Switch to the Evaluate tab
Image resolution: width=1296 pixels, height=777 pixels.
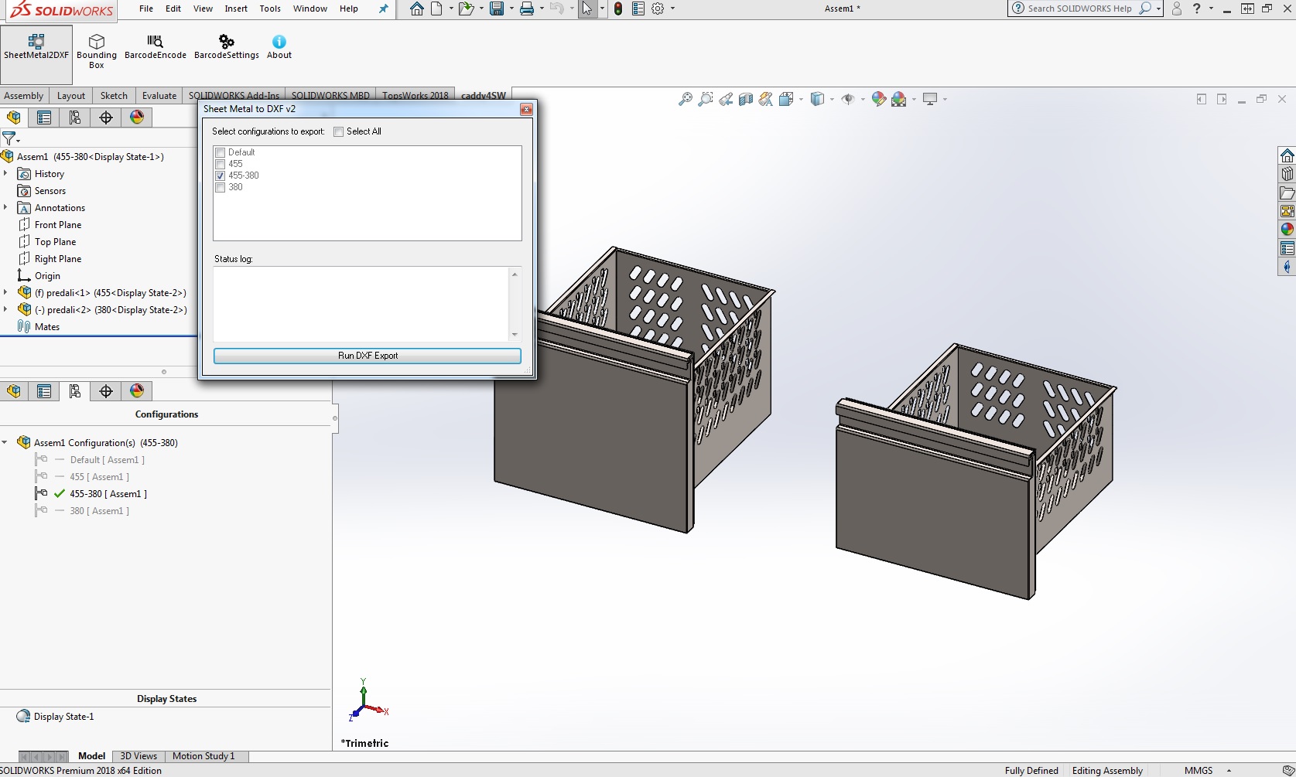point(159,96)
